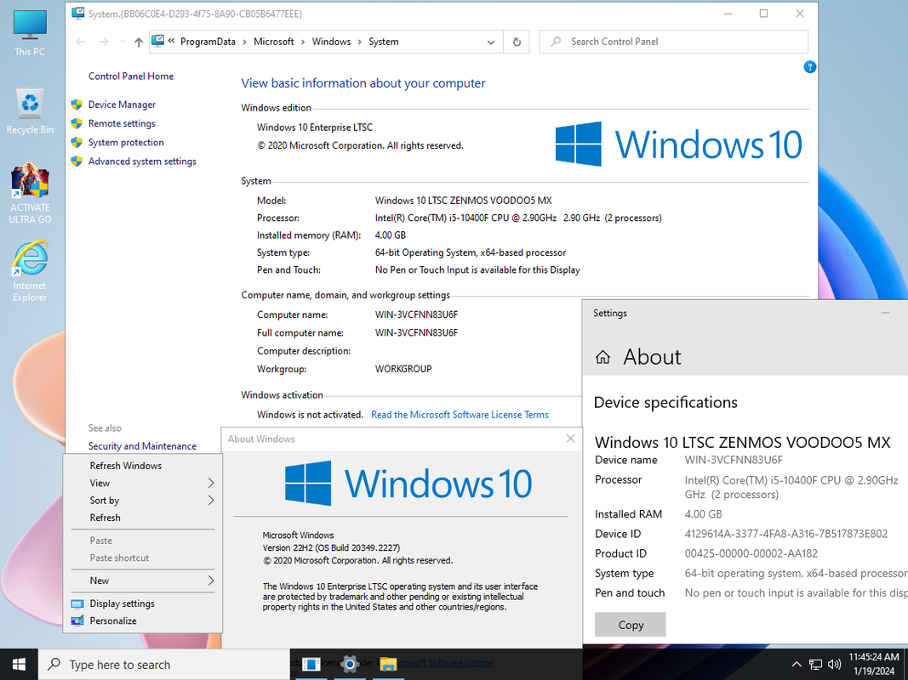Image resolution: width=908 pixels, height=680 pixels.
Task: Expand View submenu in context menu
Action: pos(211,483)
